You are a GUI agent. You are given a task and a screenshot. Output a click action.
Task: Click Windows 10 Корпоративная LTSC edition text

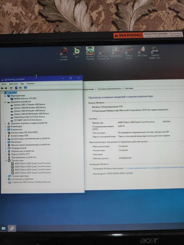pos(107,107)
